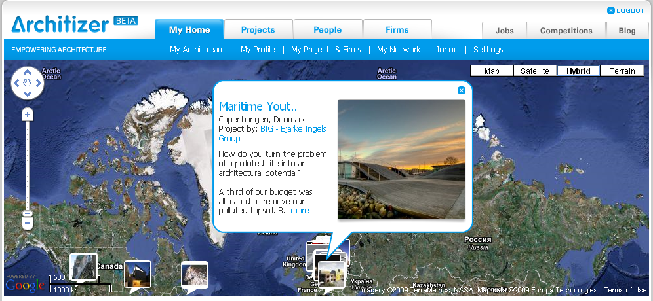The width and height of the screenshot is (653, 301).
Task: Click the zoom slider handle
Action: click(x=28, y=213)
